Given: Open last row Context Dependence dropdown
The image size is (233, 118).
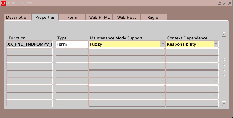Looking at the screenshot, I should tap(216, 103).
